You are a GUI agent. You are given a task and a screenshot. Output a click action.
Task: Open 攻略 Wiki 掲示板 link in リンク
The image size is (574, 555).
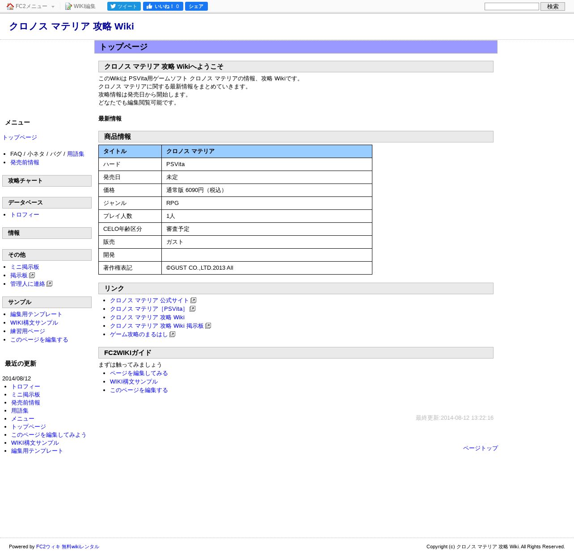157,326
